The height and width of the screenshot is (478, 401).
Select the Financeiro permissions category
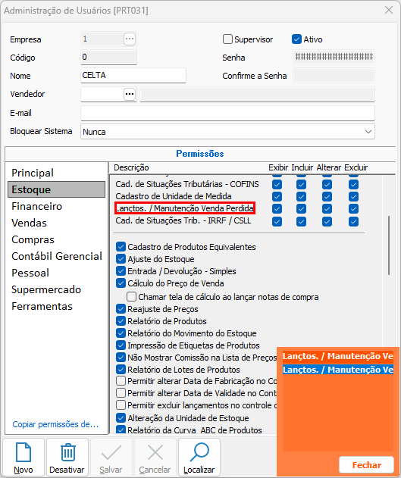pos(37,206)
